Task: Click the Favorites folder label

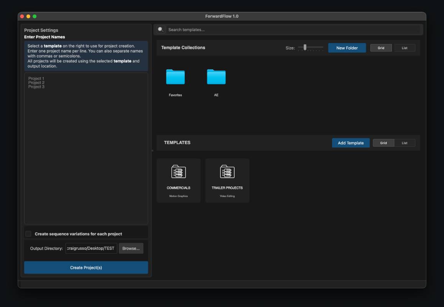Action: pyautogui.click(x=175, y=95)
